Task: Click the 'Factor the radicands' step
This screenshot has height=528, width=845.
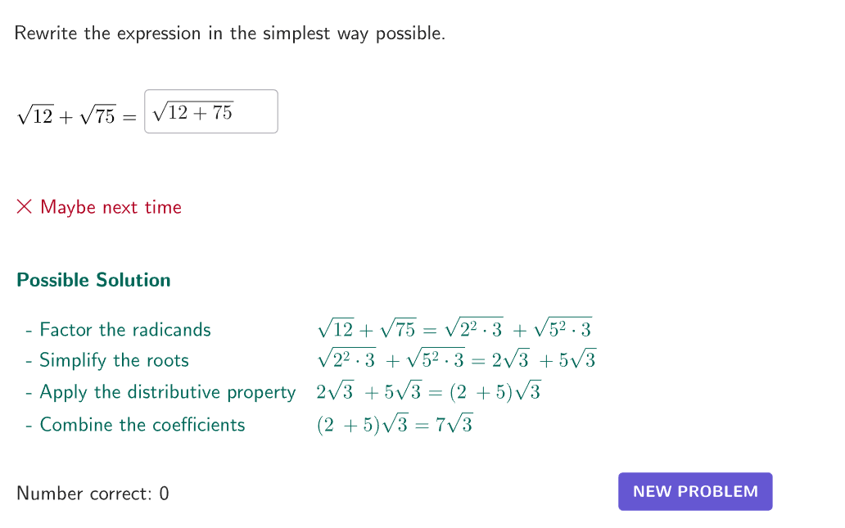Action: pyautogui.click(x=124, y=330)
